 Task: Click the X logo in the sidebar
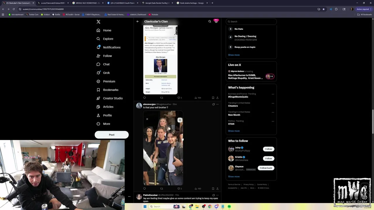pyautogui.click(x=98, y=22)
